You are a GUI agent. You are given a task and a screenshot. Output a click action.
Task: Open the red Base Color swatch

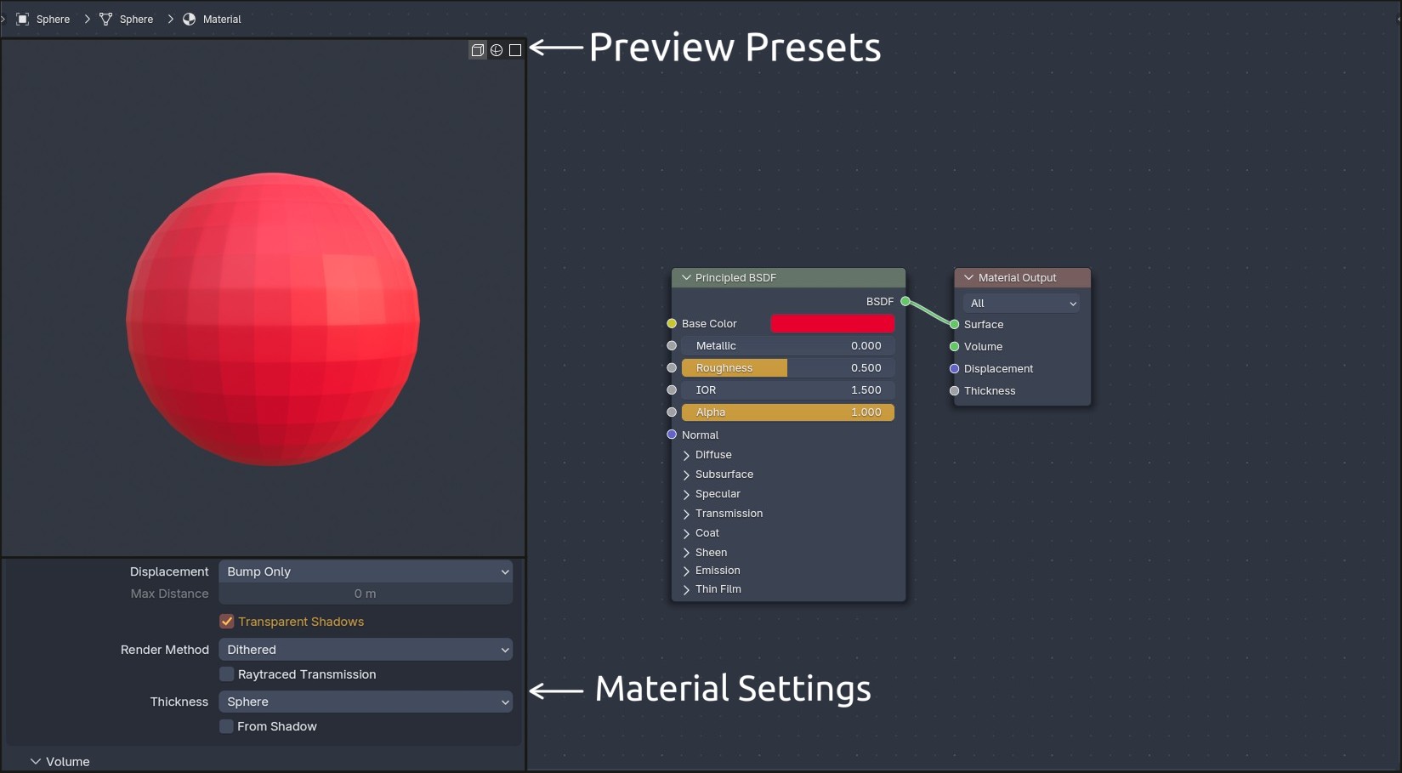(x=832, y=323)
